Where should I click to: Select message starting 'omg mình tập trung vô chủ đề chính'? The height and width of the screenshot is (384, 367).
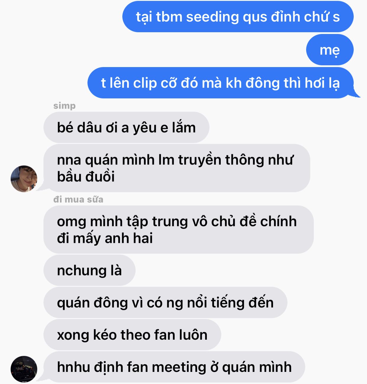[x=178, y=230]
